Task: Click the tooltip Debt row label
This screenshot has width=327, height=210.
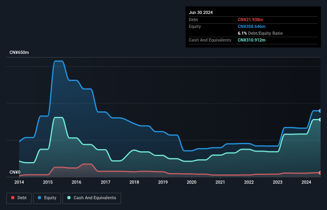Action: click(193, 20)
